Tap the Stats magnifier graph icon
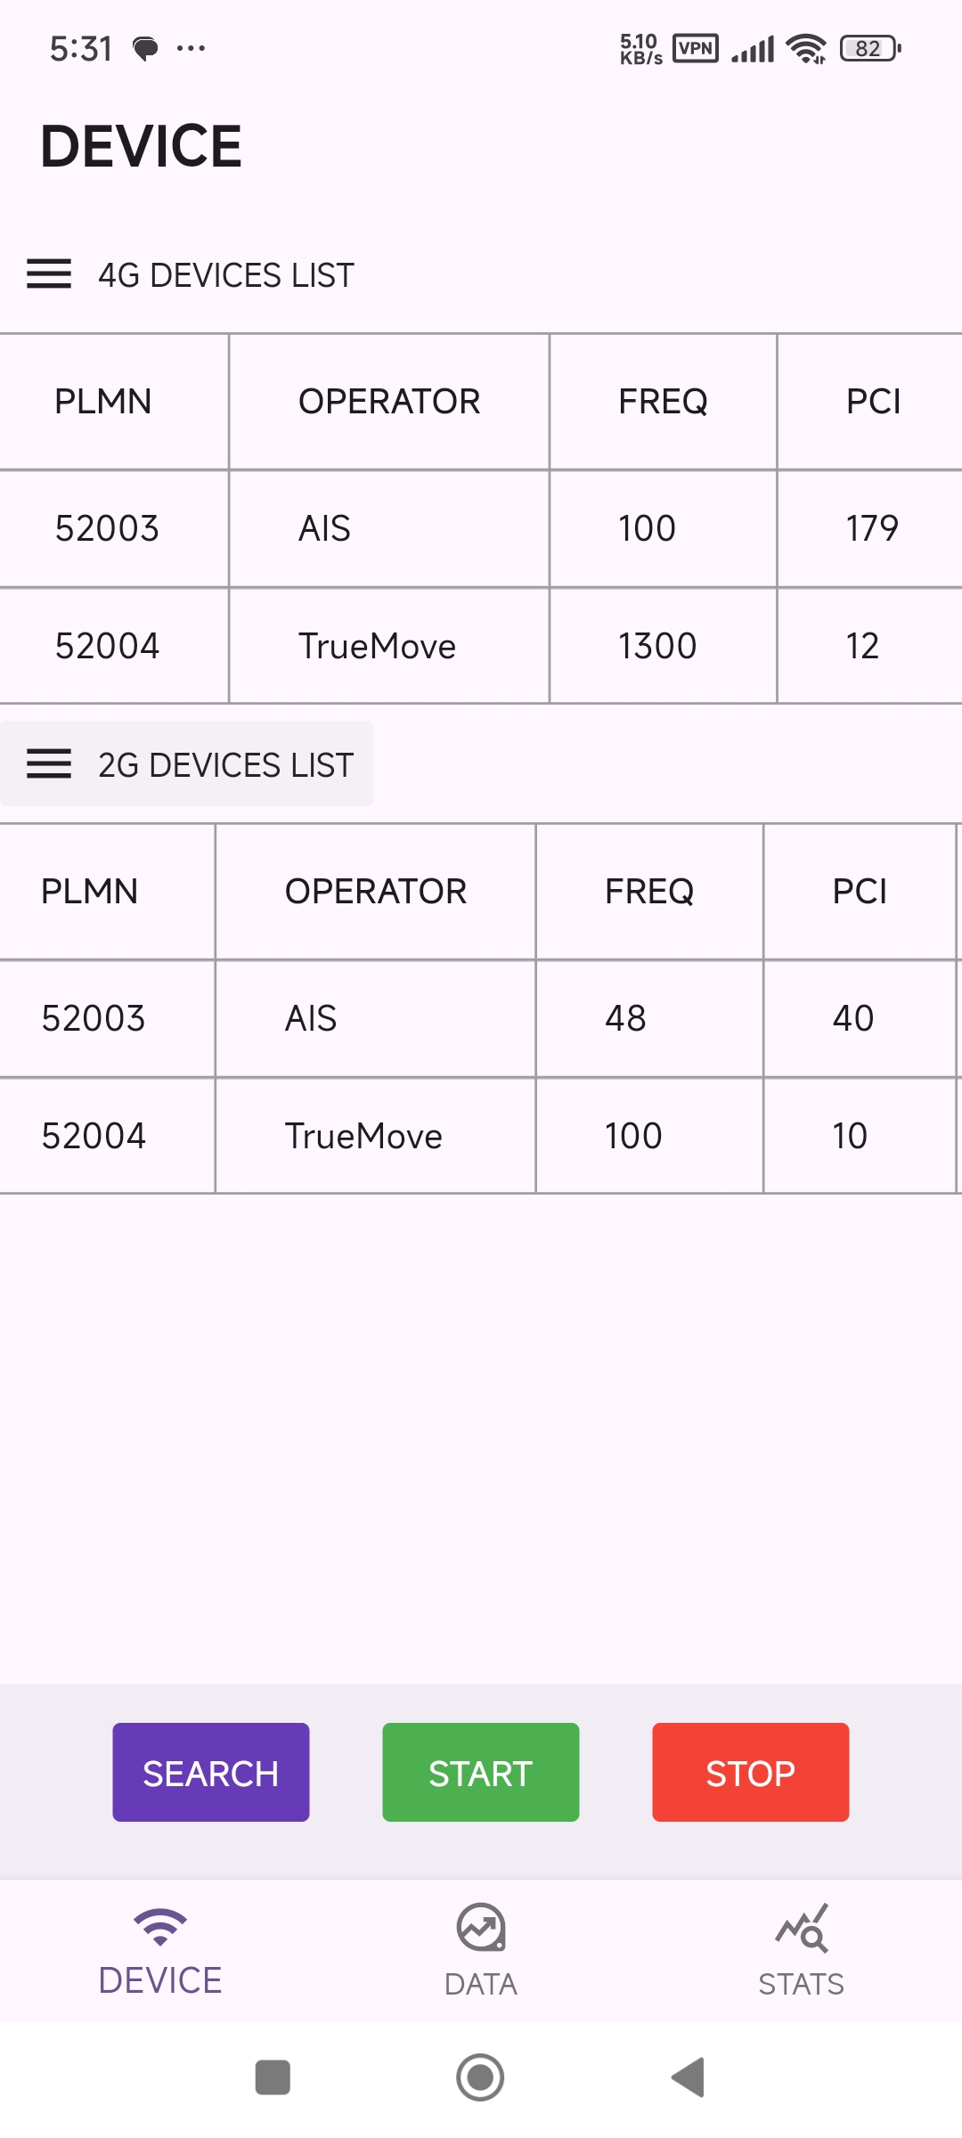The width and height of the screenshot is (962, 2138). pyautogui.click(x=802, y=1929)
